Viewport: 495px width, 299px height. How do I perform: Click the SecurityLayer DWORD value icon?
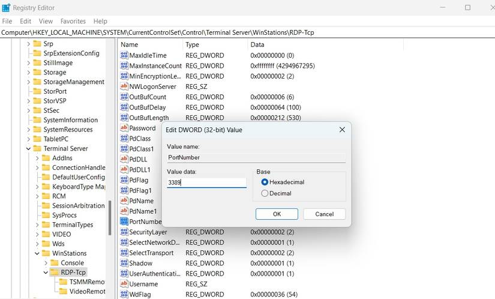(x=124, y=232)
